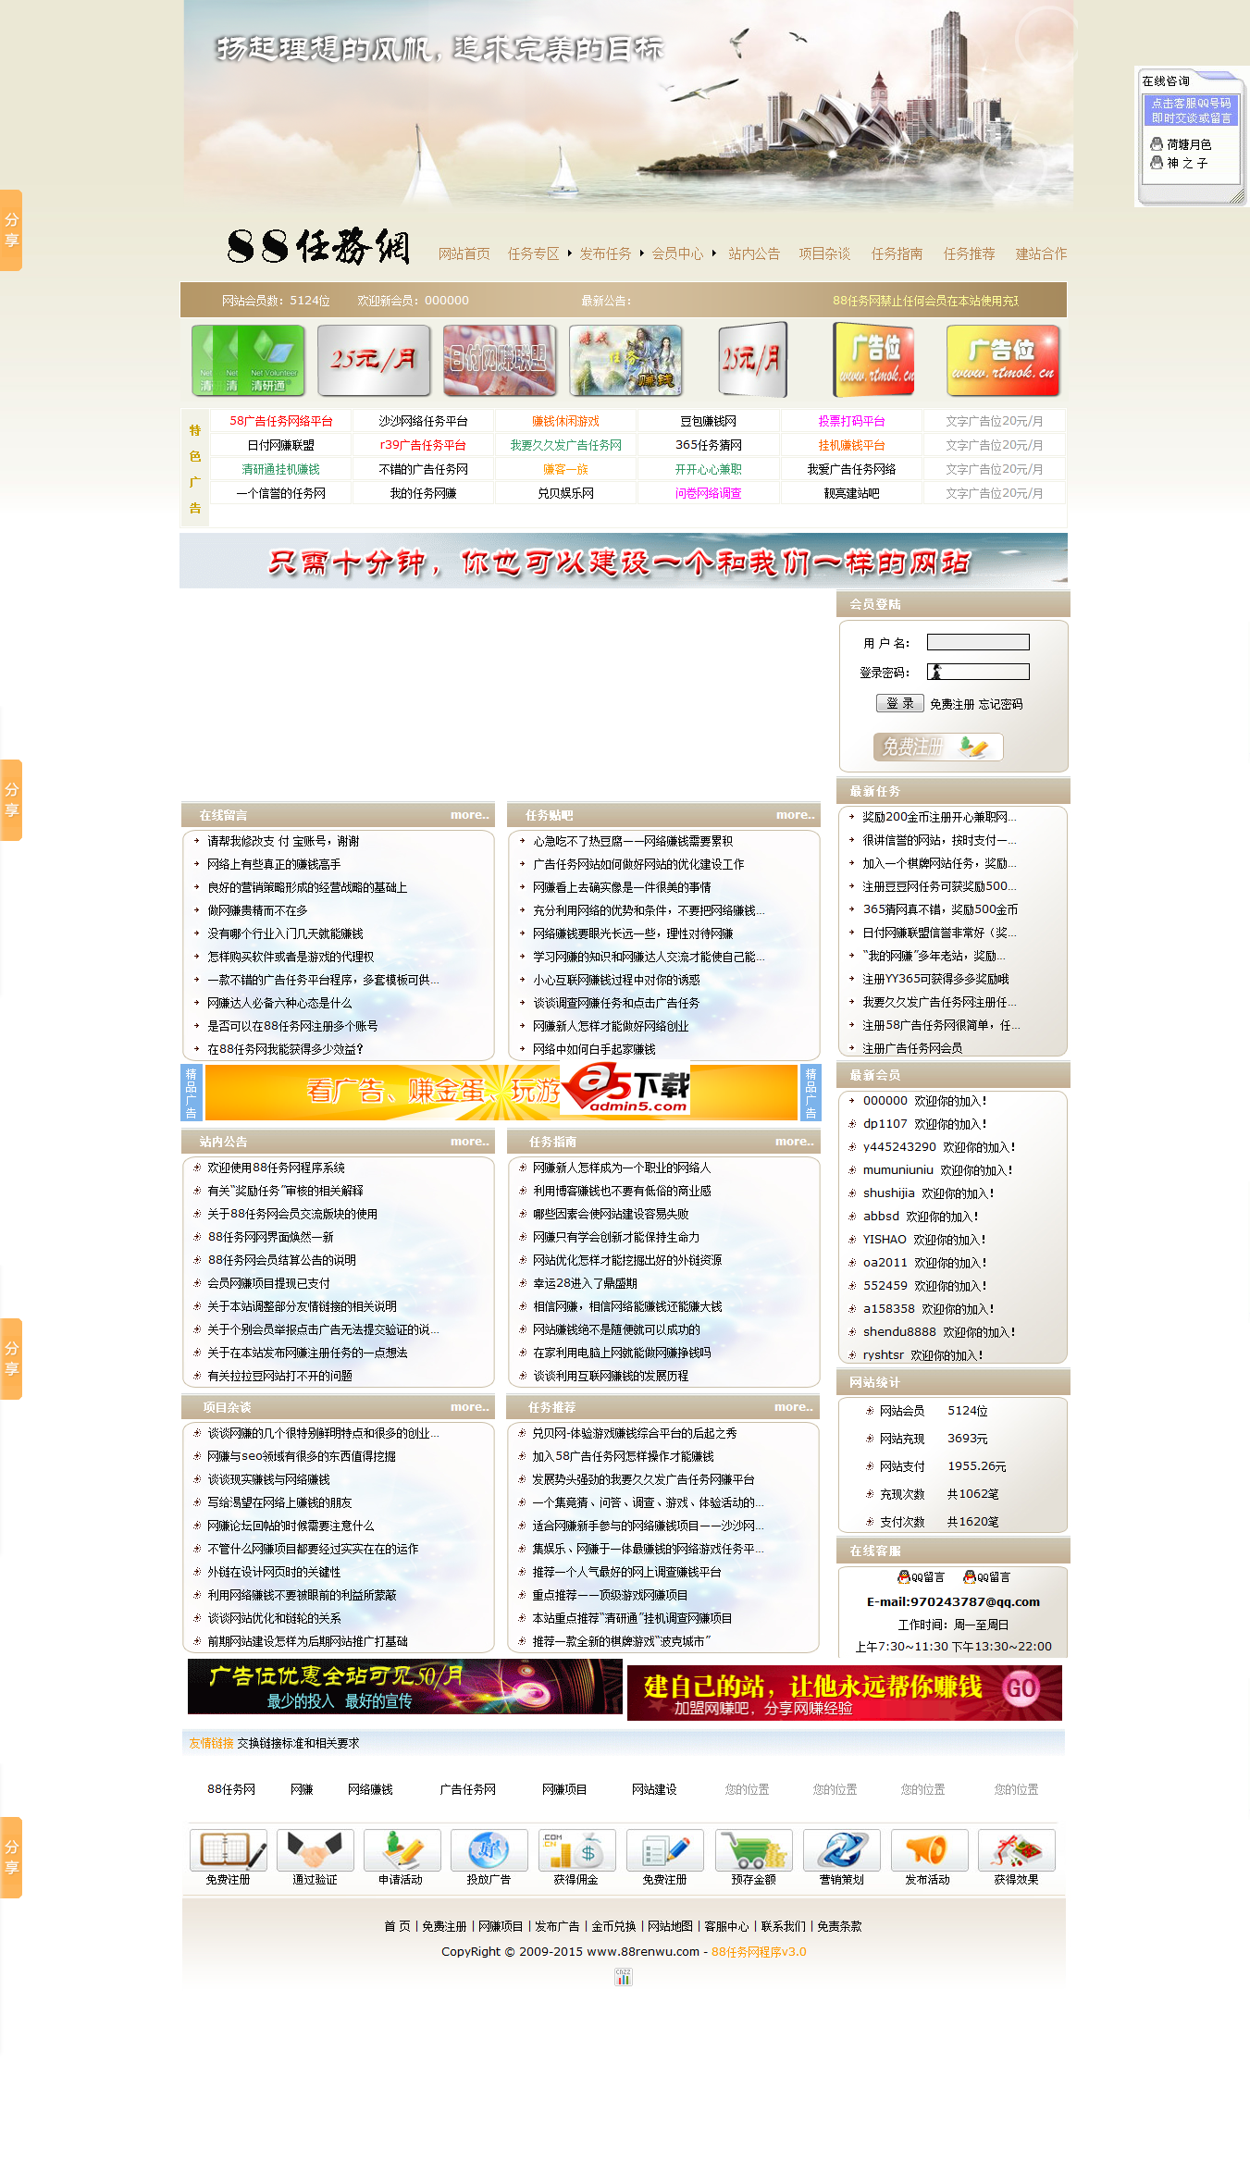This screenshot has height=2175, width=1250.
Task: Open the article 网络中如何白手起家赚钱
Action: (594, 1049)
